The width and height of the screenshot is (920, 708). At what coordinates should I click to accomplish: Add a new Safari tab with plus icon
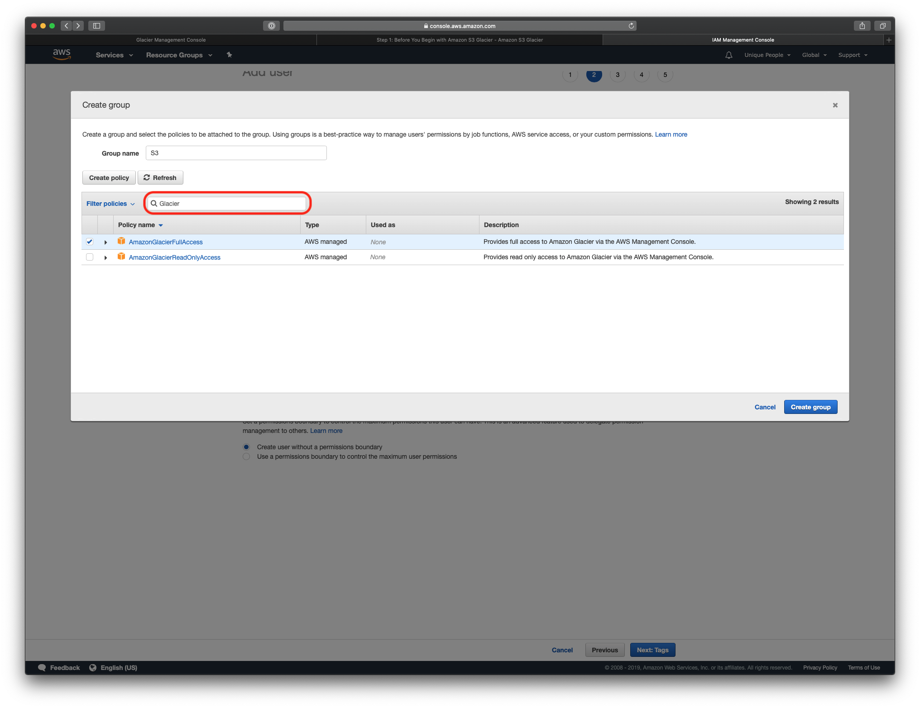[x=889, y=40]
